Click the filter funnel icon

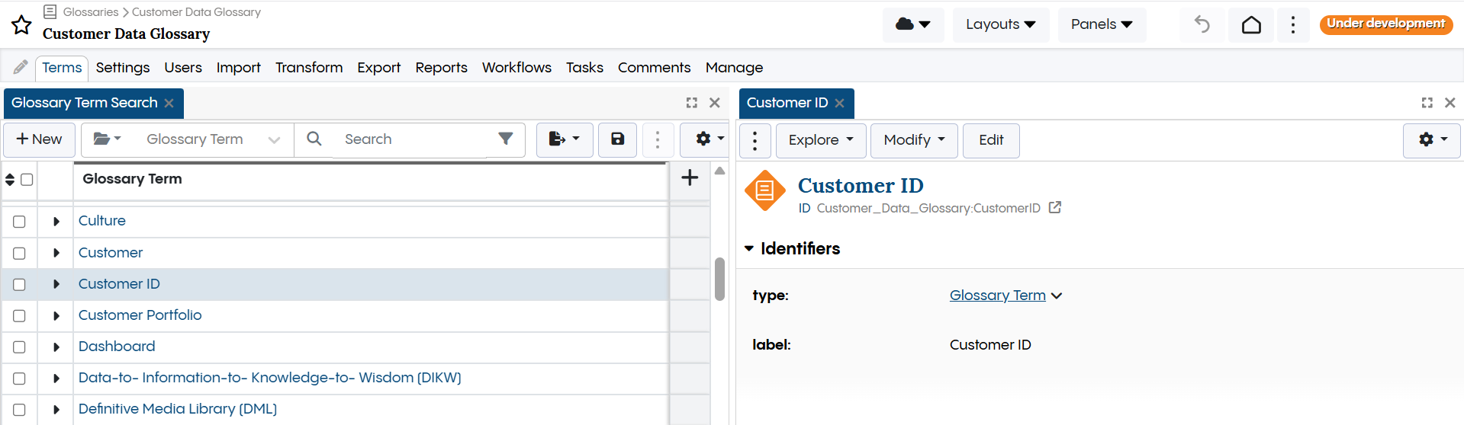pyautogui.click(x=505, y=139)
